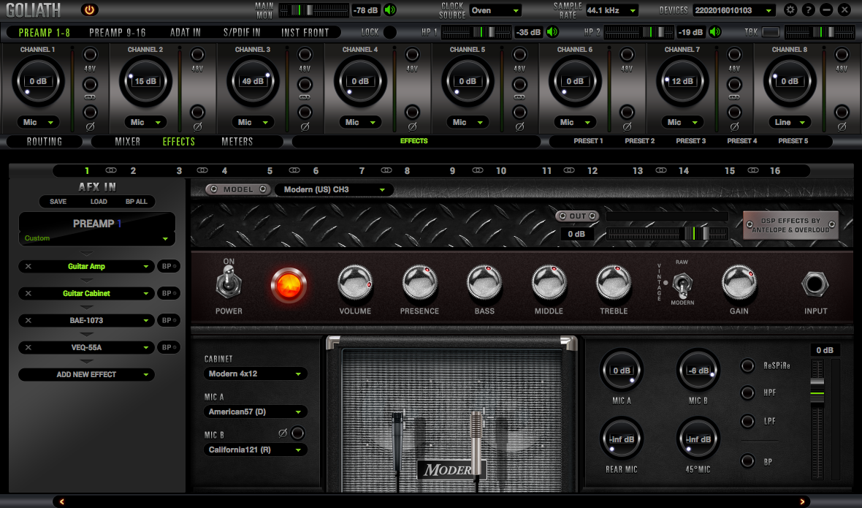Open the Clock Source dropdown
Screen dimensions: 862x508
495,10
